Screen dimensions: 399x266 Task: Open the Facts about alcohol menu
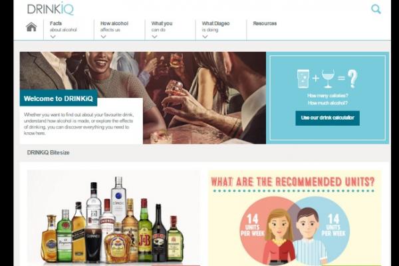pyautogui.click(x=63, y=27)
